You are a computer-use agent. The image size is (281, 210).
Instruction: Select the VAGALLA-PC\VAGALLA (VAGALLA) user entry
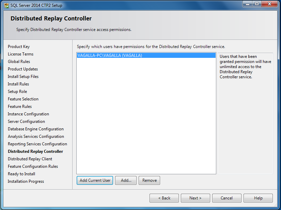pos(146,55)
